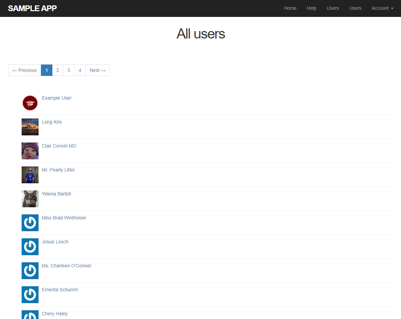
Task: Open Long Kris profile link
Action: (52, 122)
